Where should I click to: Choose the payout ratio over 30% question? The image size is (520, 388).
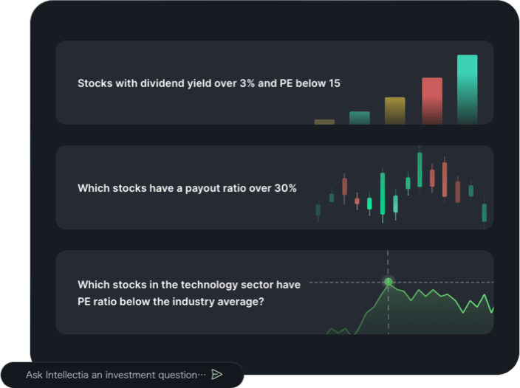pyautogui.click(x=187, y=188)
